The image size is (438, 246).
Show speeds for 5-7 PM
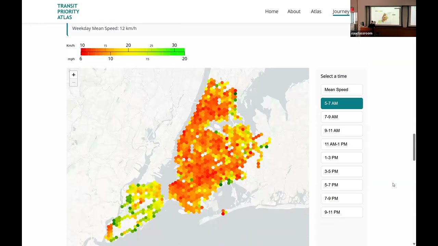342,185
